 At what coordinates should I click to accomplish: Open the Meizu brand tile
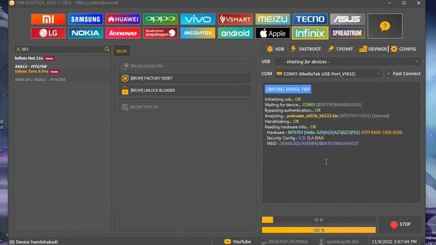pos(272,19)
